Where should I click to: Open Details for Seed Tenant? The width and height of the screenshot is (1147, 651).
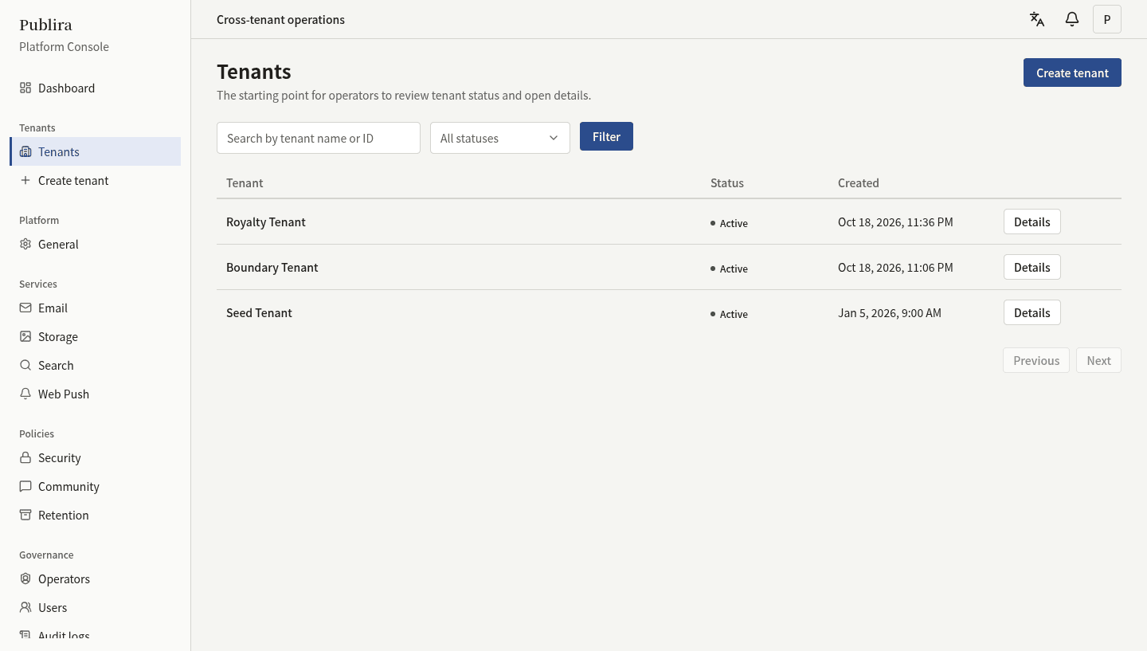click(1032, 312)
